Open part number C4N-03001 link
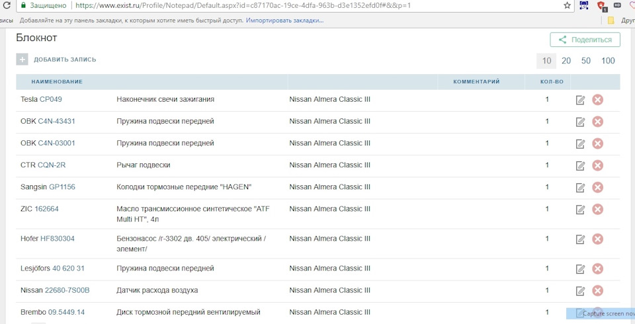 coord(56,143)
